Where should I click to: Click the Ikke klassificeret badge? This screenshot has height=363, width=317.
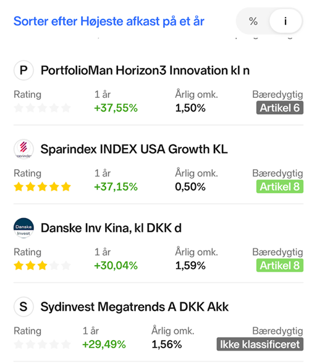(260, 344)
